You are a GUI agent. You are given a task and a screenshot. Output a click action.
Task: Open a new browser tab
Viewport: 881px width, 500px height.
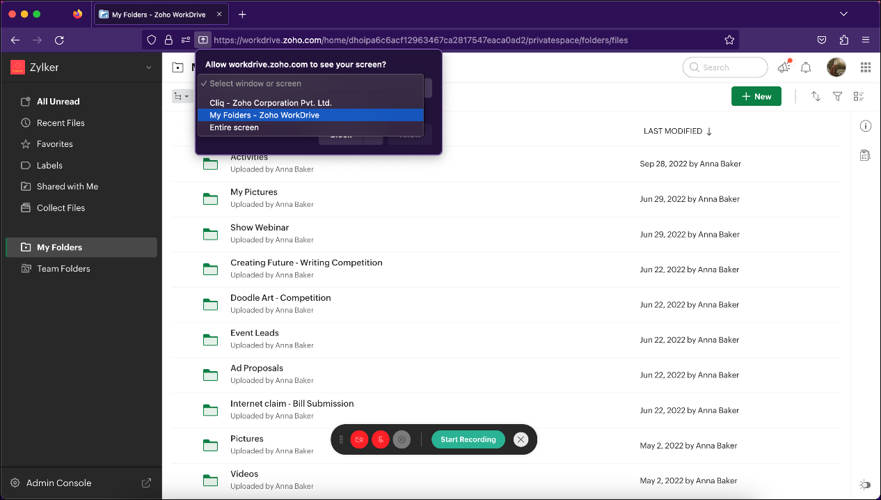[x=242, y=14]
